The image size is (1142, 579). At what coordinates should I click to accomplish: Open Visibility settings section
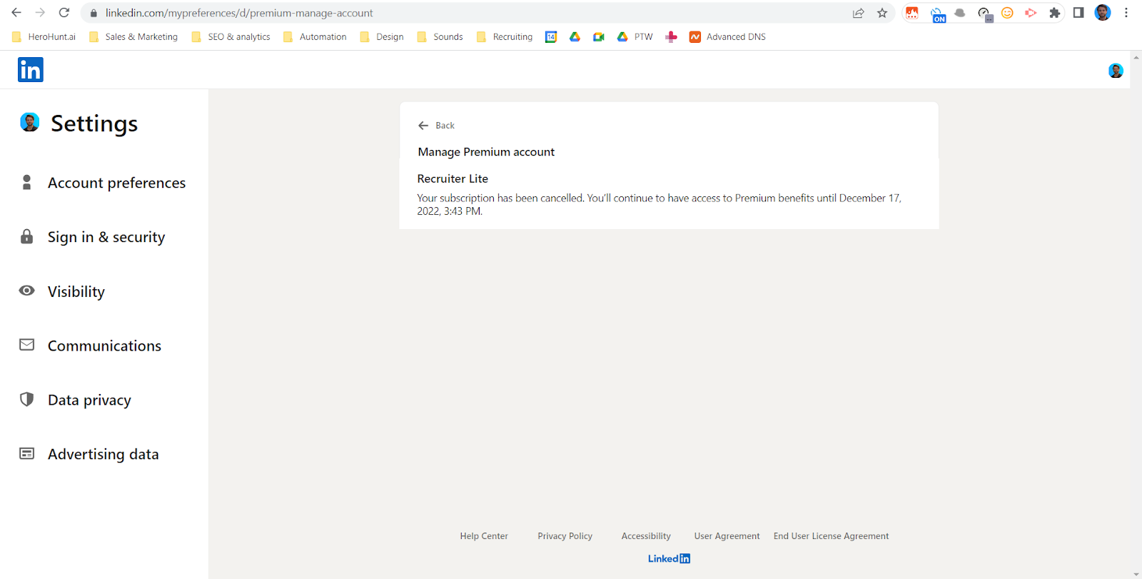(76, 291)
